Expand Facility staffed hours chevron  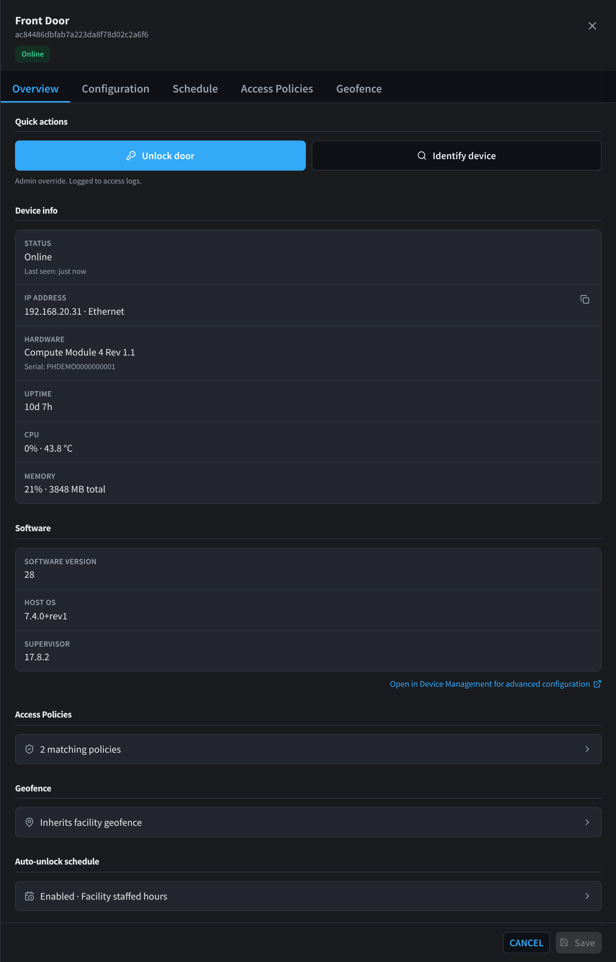tap(587, 896)
